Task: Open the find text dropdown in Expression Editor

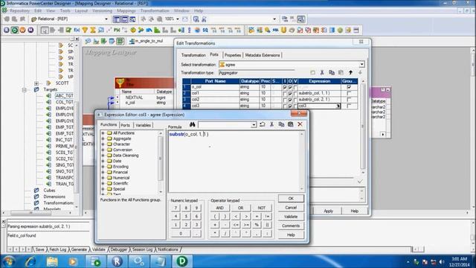Action: pyautogui.click(x=254, y=125)
